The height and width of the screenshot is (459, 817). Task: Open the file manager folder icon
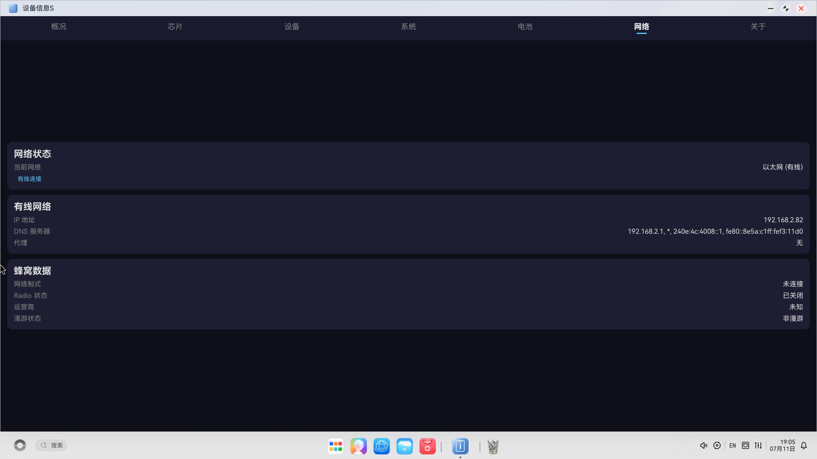point(405,446)
